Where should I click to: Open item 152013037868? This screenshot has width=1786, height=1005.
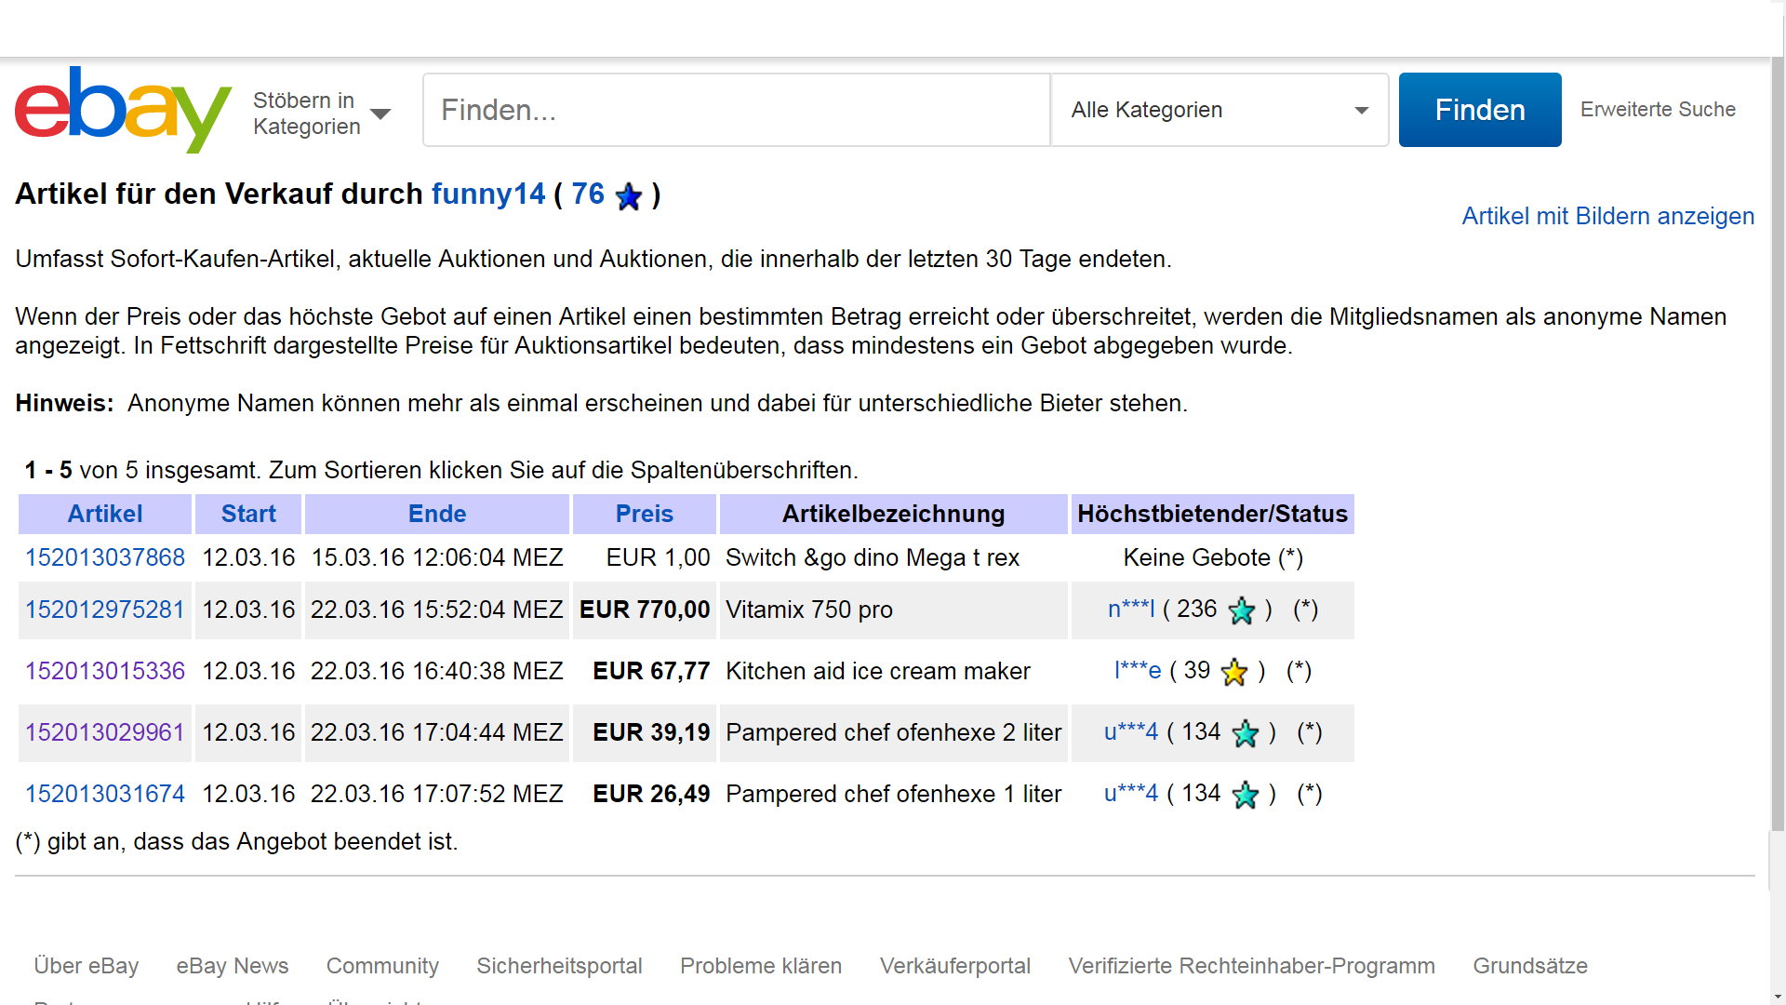click(x=105, y=557)
